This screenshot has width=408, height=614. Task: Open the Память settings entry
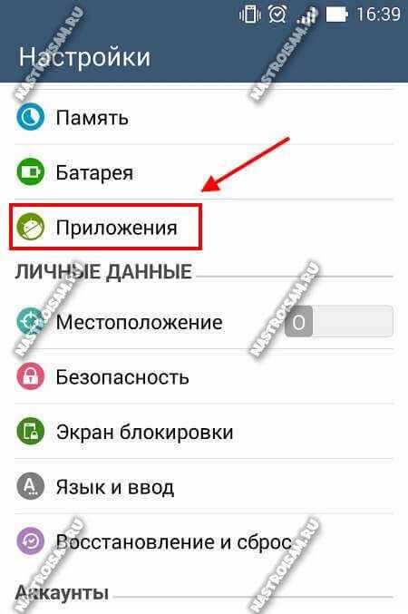point(204,117)
